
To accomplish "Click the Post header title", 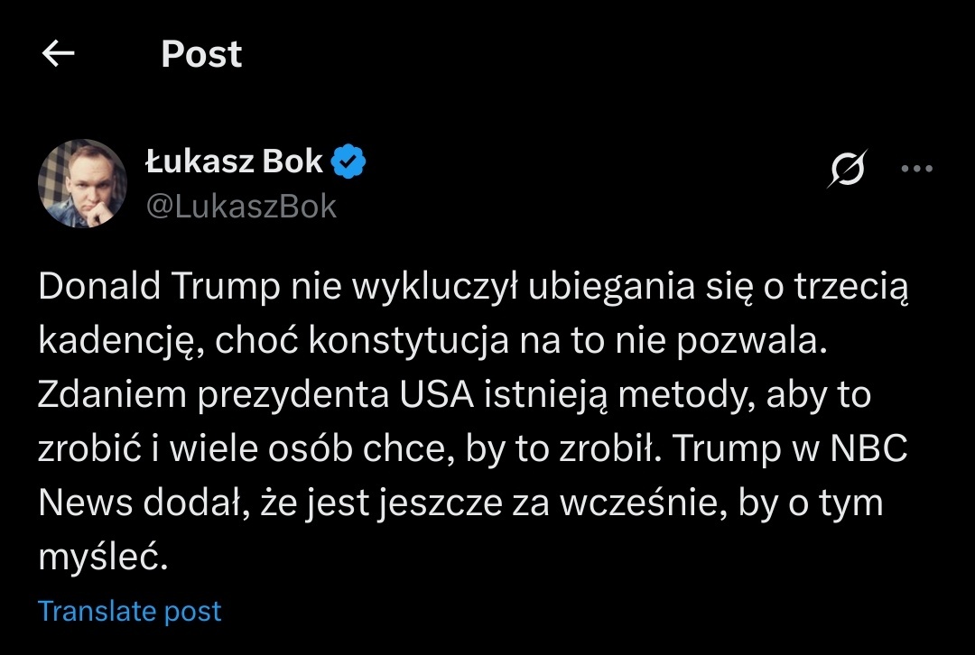I will coord(201,55).
